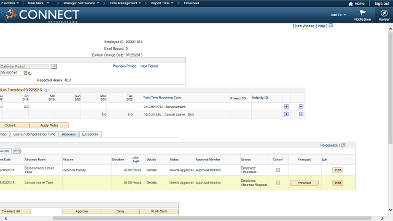Switch to the Absence tab
The image size is (393, 221).
(x=68, y=134)
